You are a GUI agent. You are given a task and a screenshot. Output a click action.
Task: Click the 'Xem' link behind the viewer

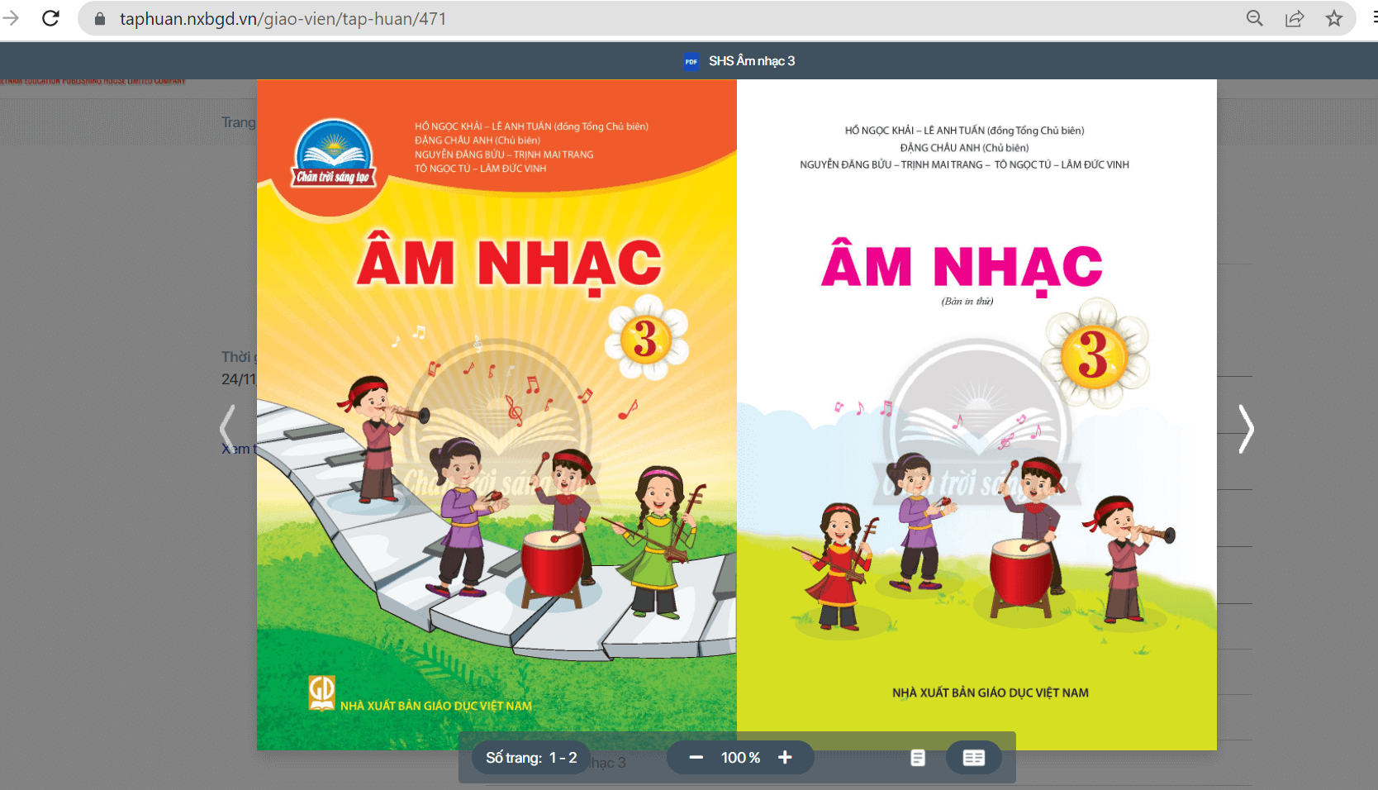pyautogui.click(x=235, y=449)
